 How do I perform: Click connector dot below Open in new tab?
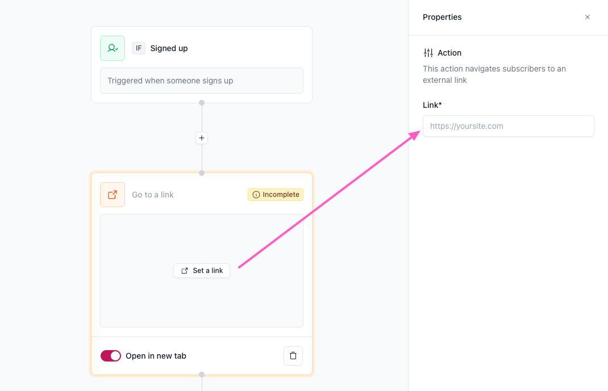point(202,375)
